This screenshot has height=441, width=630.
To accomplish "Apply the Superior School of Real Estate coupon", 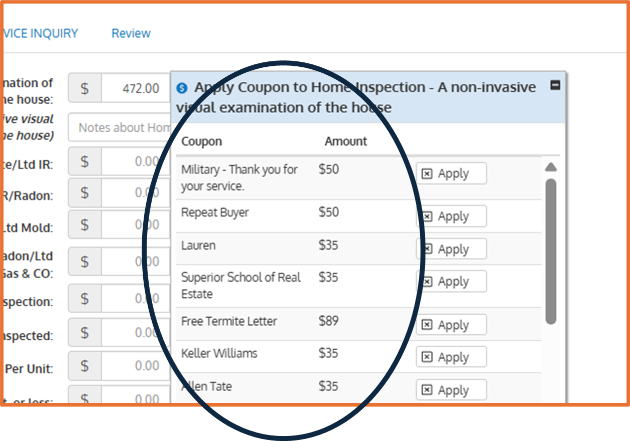I will point(451,282).
